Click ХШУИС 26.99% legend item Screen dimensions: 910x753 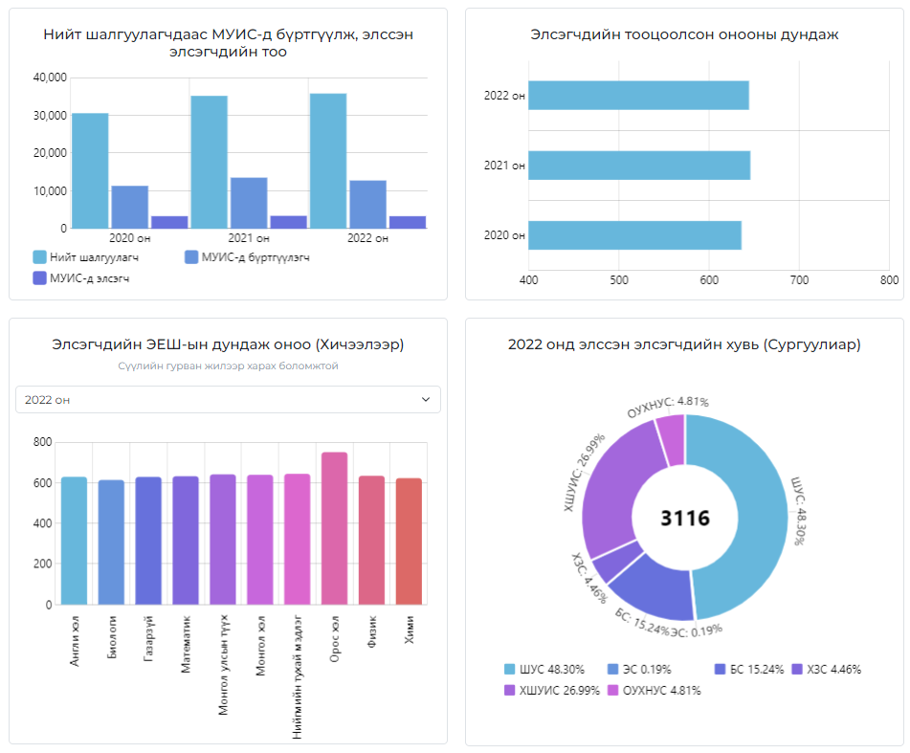(x=552, y=691)
